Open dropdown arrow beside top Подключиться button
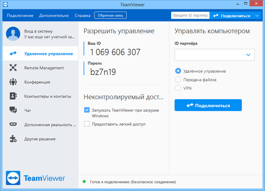 pyautogui.click(x=258, y=16)
